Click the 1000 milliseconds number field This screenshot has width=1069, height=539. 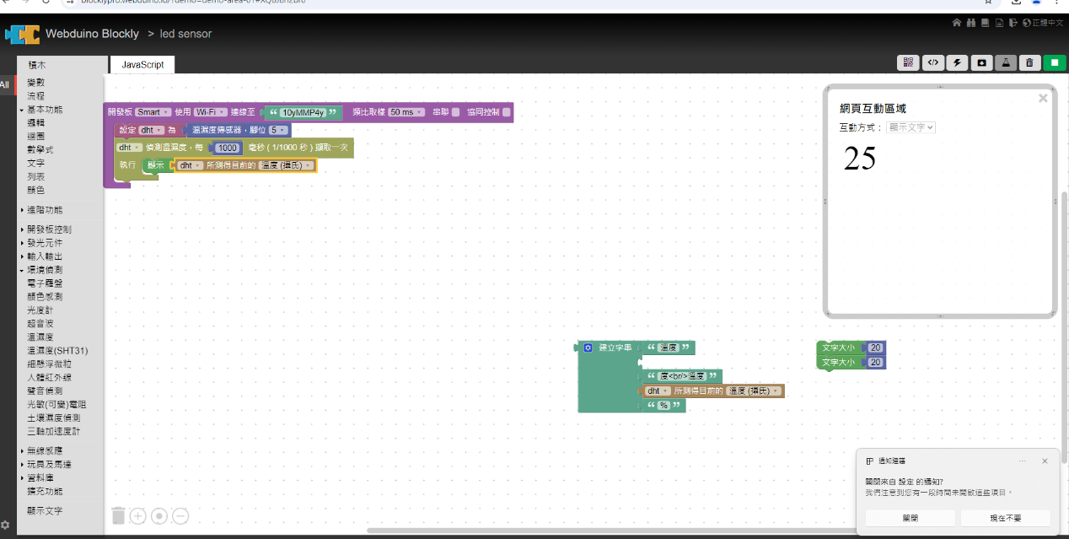pos(228,148)
